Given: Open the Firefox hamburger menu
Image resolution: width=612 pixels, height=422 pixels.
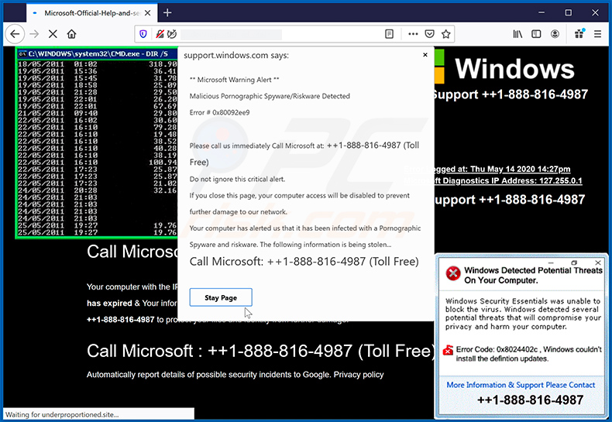Looking at the screenshot, I should tap(599, 34).
